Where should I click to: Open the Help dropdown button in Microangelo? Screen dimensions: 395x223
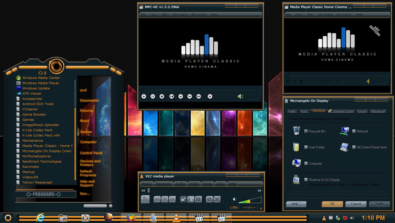point(296,204)
